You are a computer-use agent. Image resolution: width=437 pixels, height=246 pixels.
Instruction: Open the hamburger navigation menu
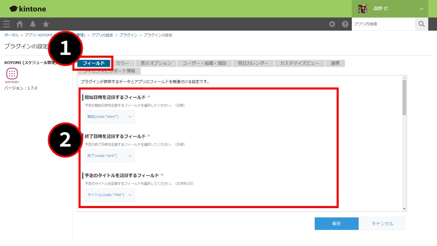(x=6, y=24)
